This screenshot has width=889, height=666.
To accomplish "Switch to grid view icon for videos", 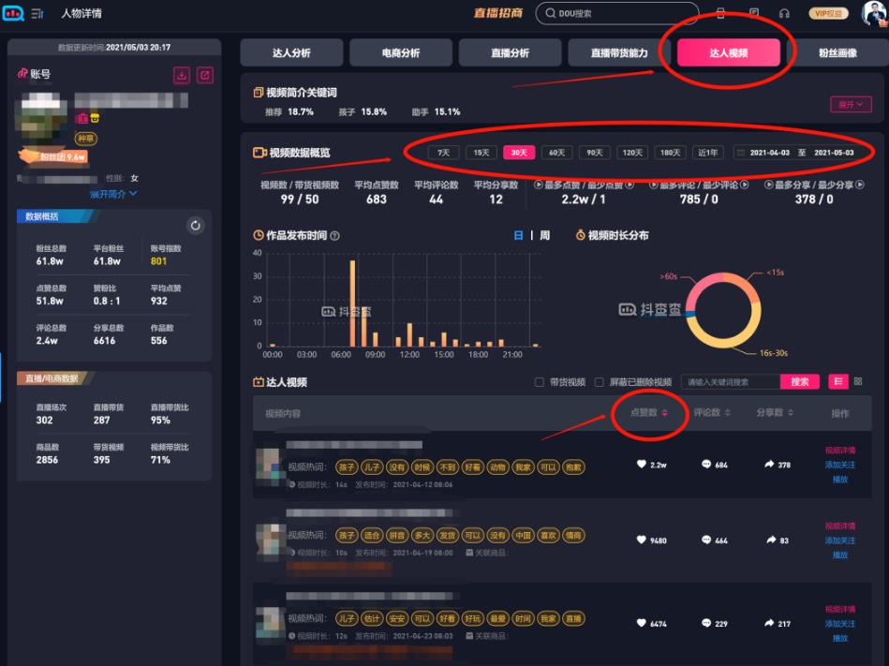I will 857,381.
